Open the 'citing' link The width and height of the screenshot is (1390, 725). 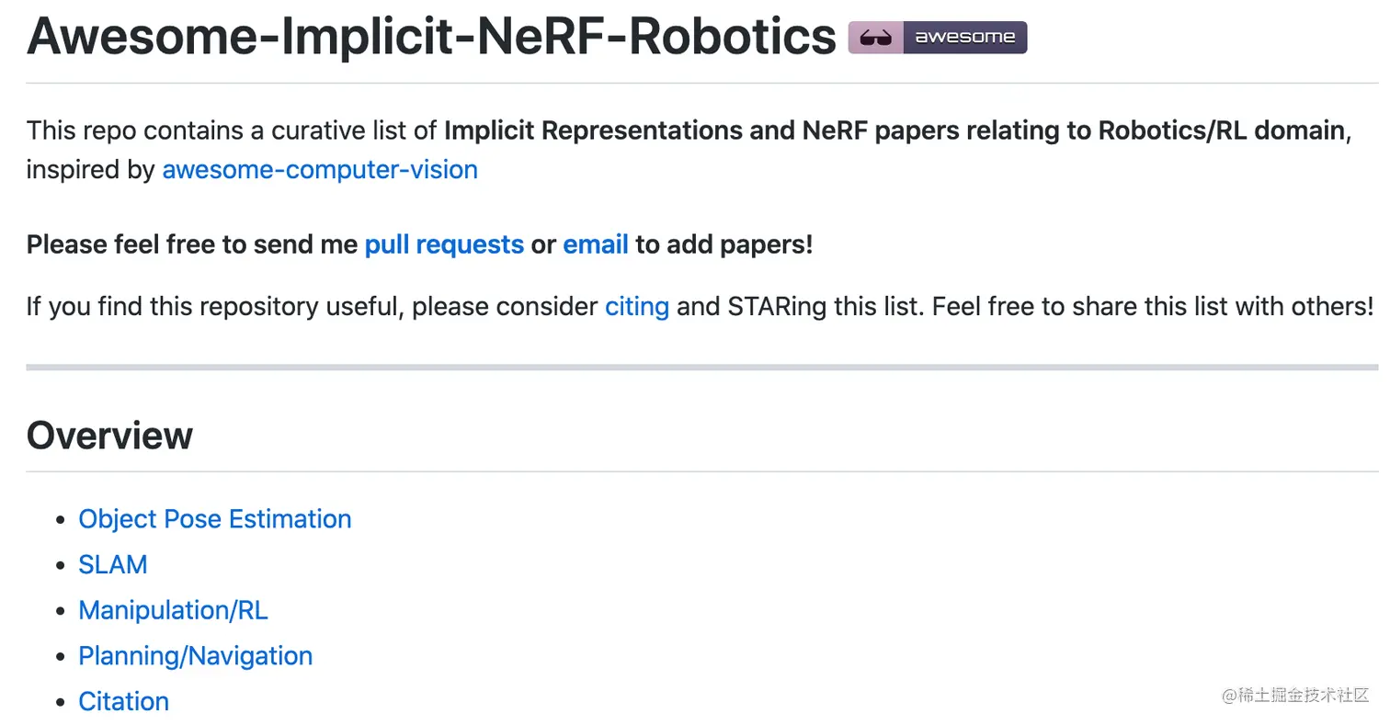click(x=636, y=306)
